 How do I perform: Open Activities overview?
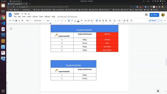4,1
